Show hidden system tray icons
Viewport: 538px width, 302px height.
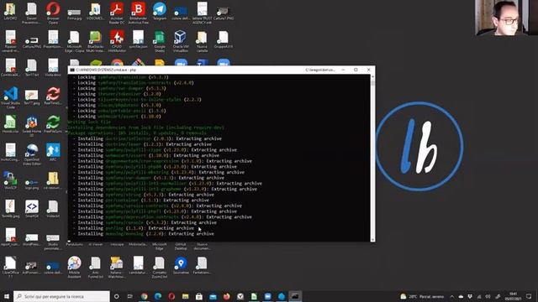point(452,296)
